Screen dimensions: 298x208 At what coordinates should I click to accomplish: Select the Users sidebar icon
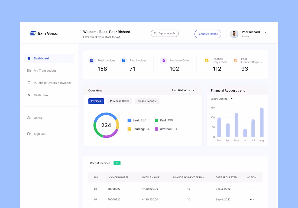coord(29,118)
